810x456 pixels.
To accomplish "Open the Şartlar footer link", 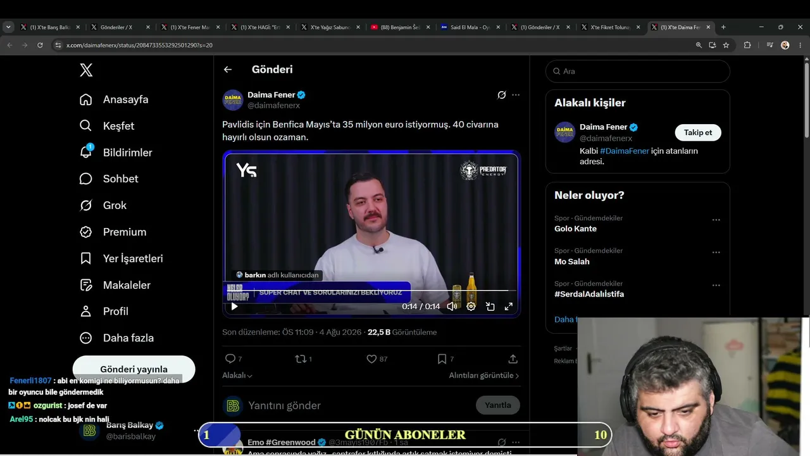I will 563,348.
